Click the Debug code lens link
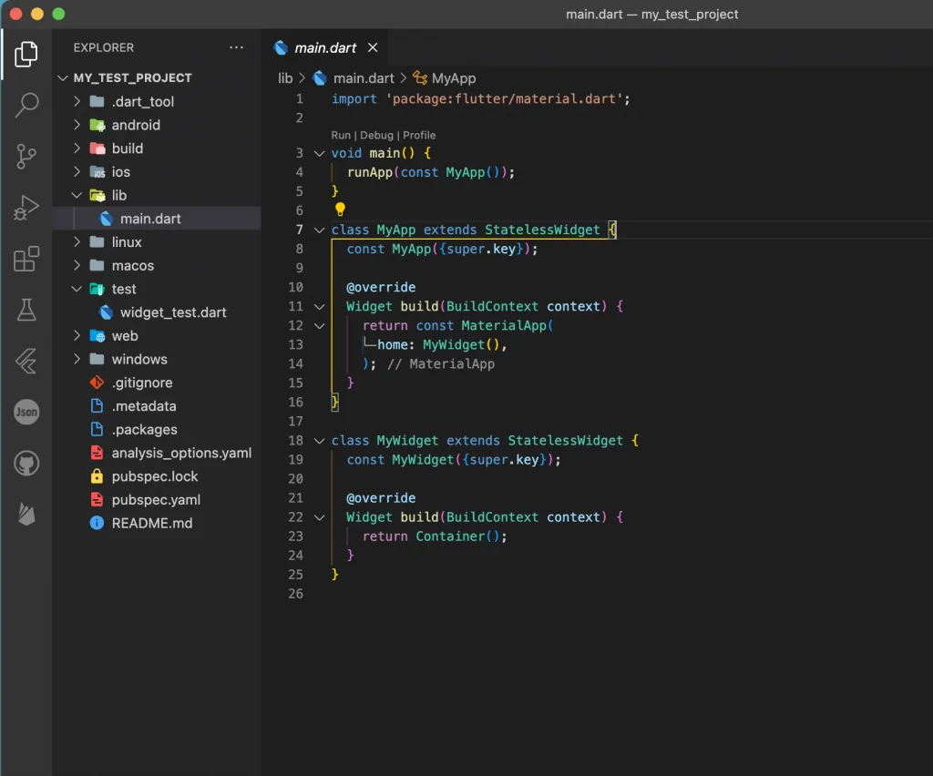The width and height of the screenshot is (933, 776). point(376,135)
